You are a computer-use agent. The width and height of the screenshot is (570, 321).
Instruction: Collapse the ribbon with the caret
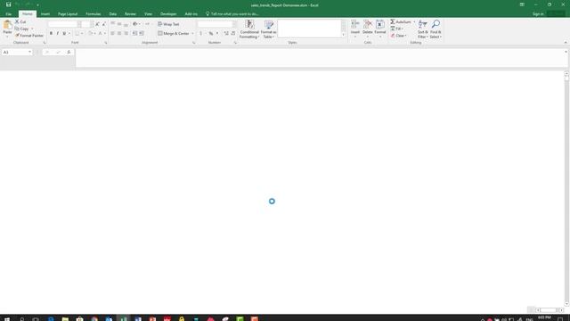tap(566, 43)
